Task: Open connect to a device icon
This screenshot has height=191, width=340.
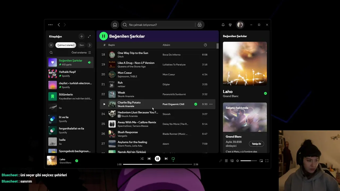Action: coord(232,161)
